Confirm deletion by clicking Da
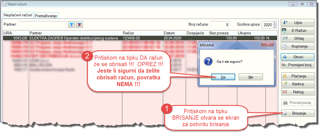This screenshot has height=134, width=321. pyautogui.click(x=223, y=77)
